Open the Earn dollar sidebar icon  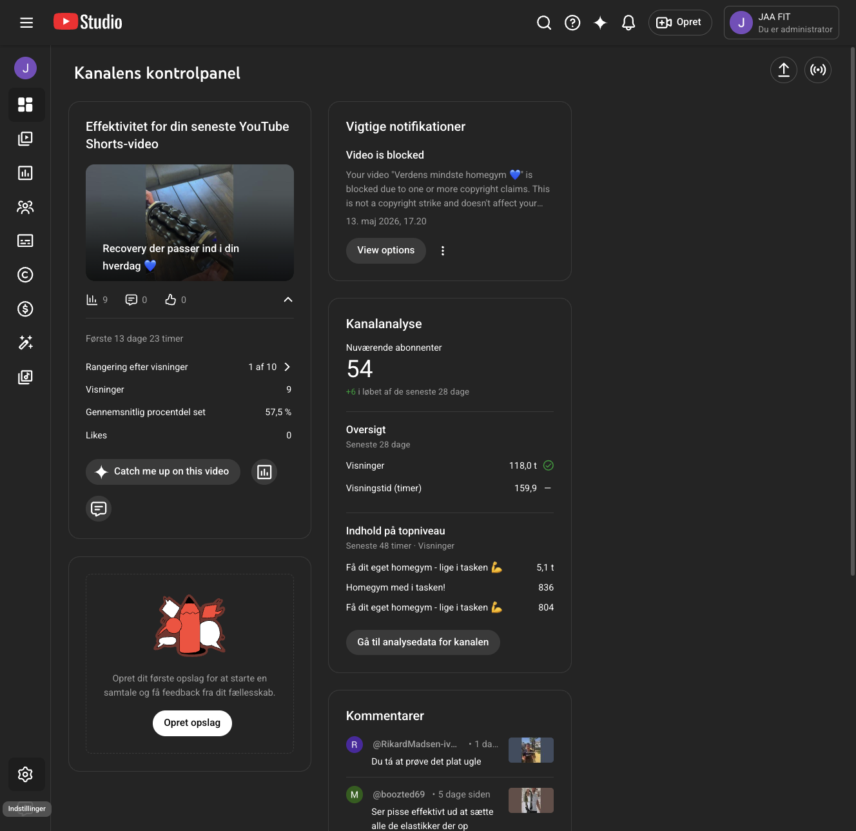[x=26, y=309]
